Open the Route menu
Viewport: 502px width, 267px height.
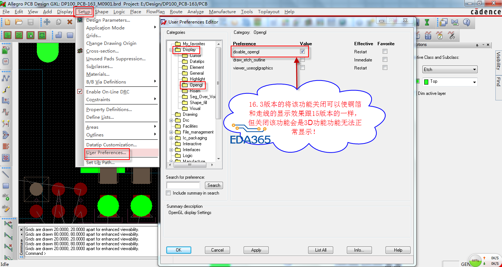pyautogui.click(x=176, y=12)
